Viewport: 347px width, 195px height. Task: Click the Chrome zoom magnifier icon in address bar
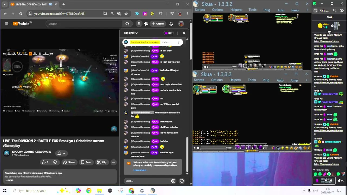112,14
